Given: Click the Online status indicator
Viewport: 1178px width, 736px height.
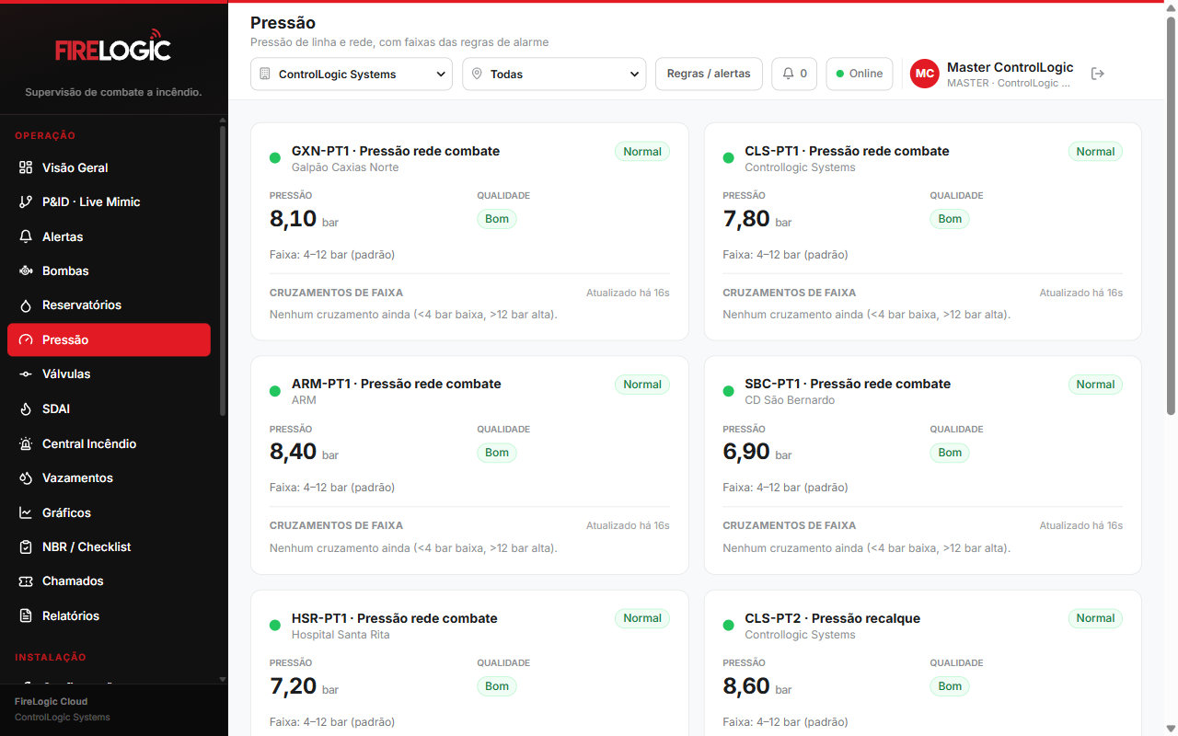Looking at the screenshot, I should (860, 74).
